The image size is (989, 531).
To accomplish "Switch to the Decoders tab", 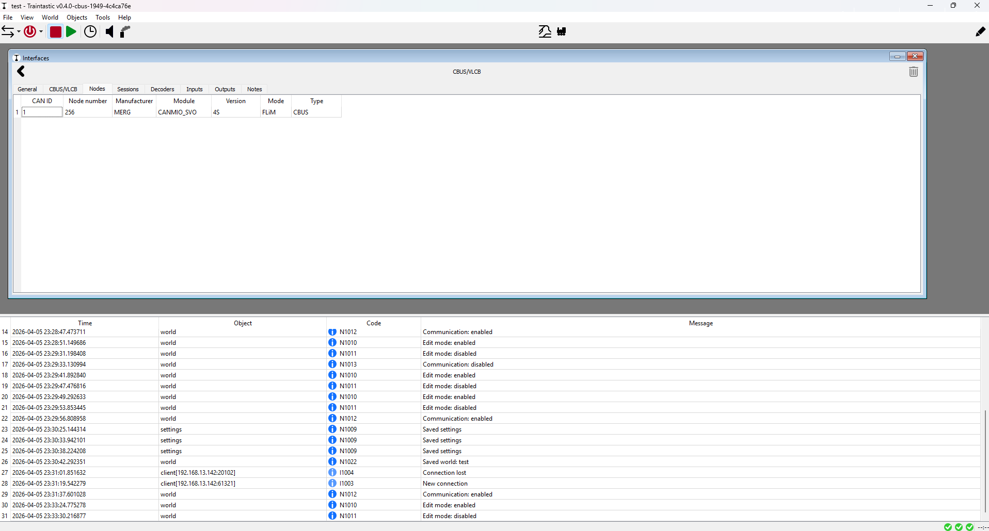I will click(162, 89).
